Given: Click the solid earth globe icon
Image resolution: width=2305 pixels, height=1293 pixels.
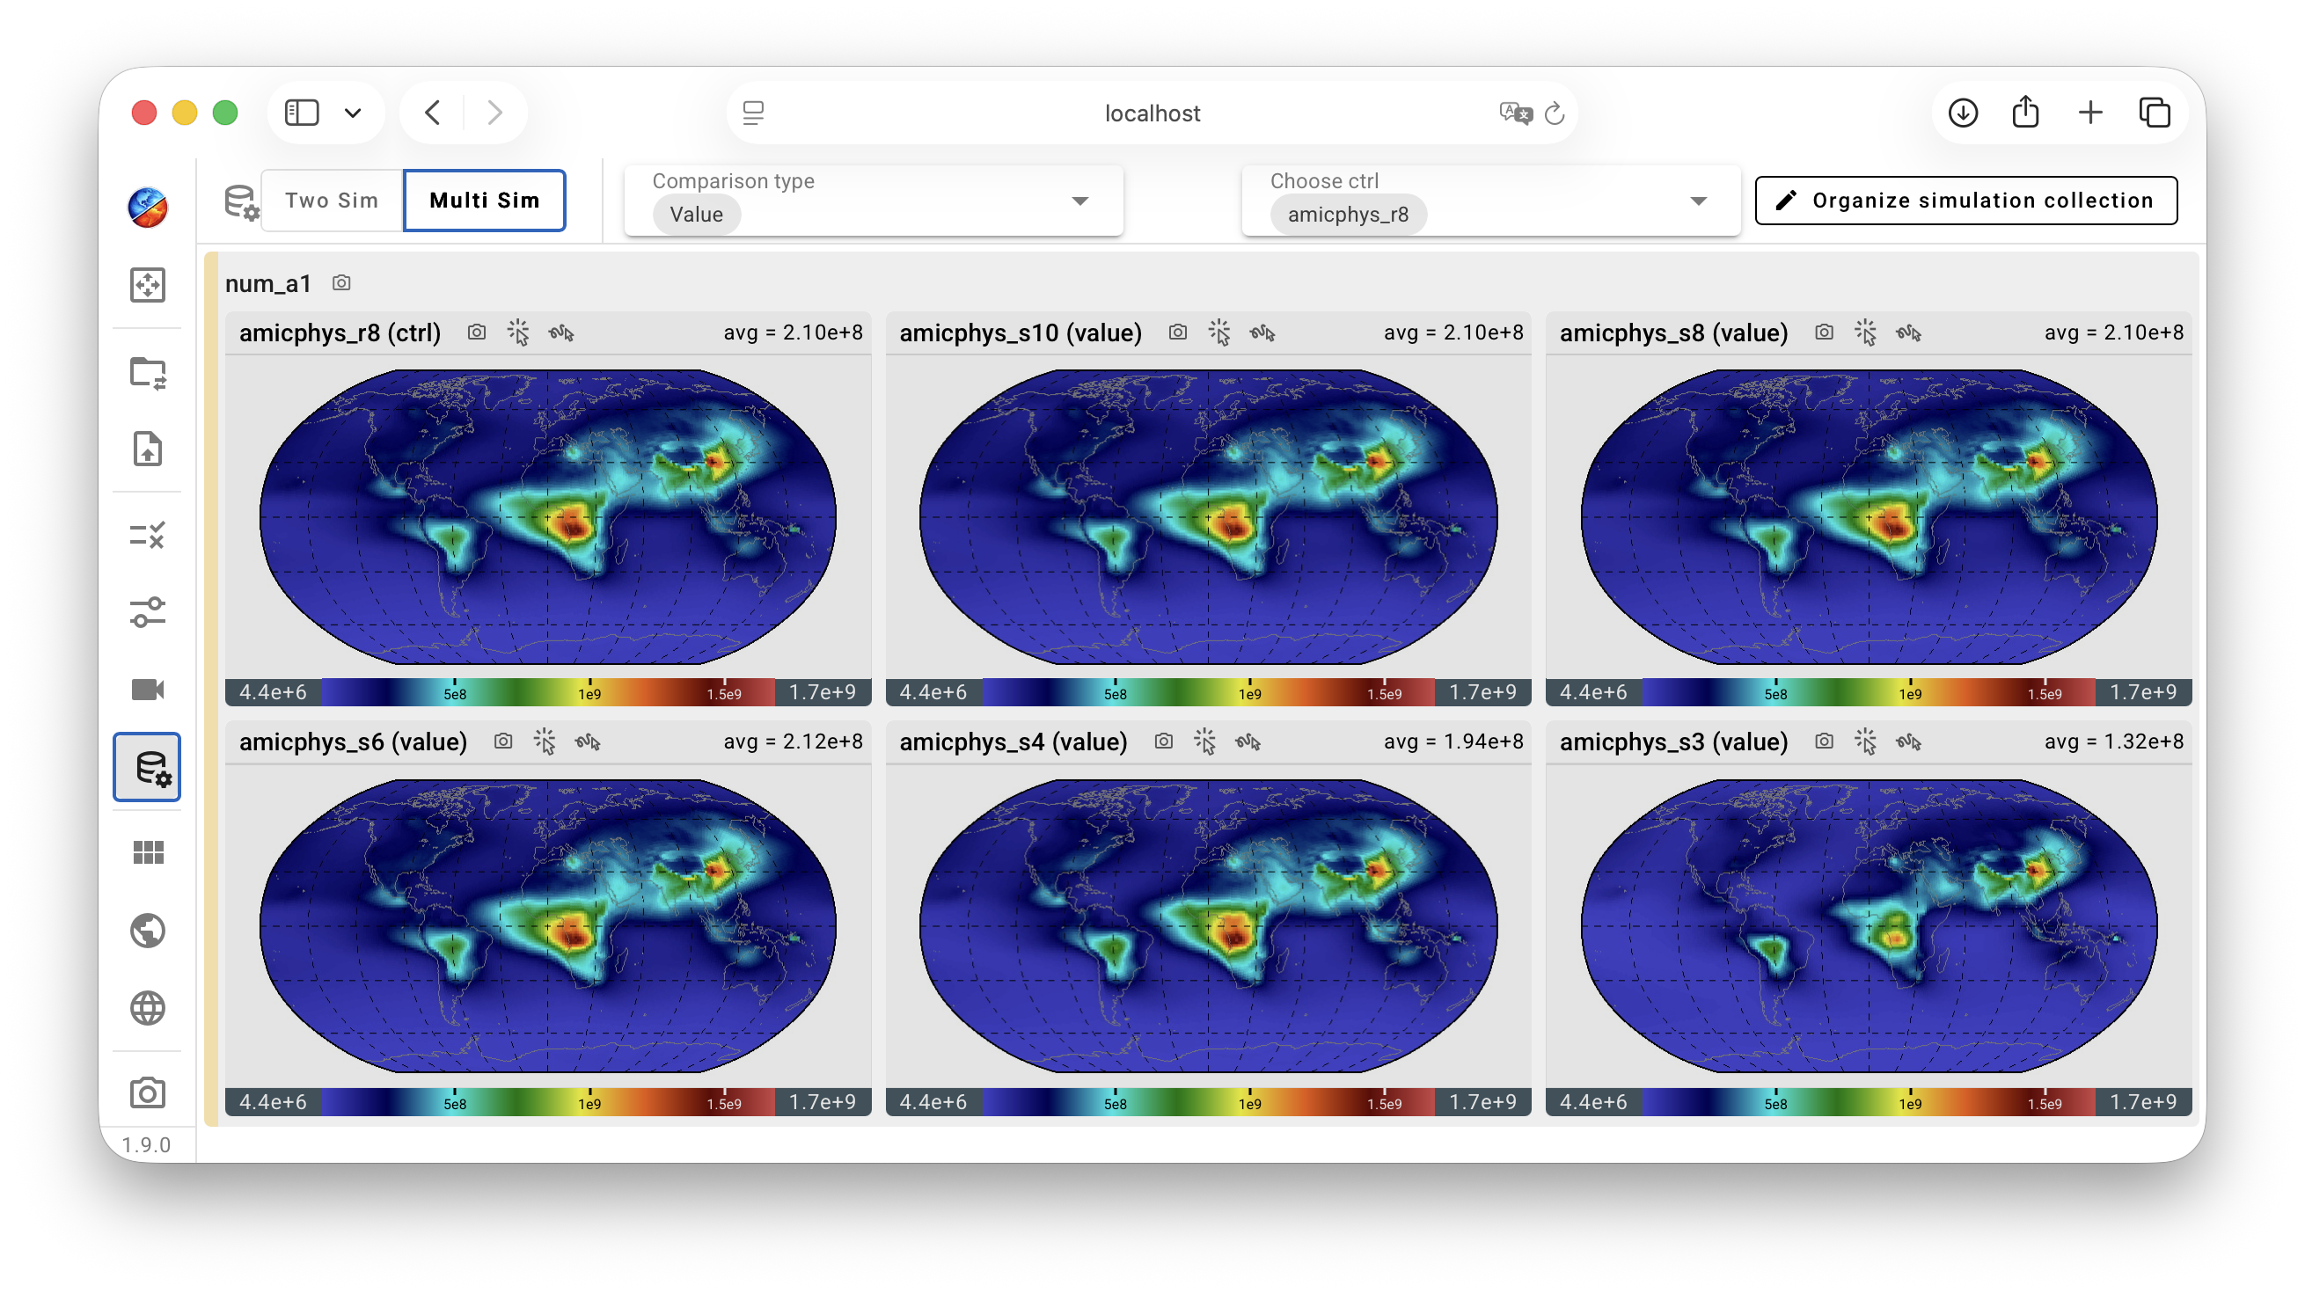Looking at the screenshot, I should point(148,931).
